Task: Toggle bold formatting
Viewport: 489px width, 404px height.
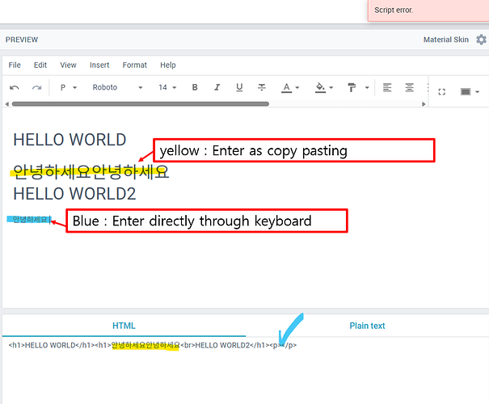Action: point(195,87)
